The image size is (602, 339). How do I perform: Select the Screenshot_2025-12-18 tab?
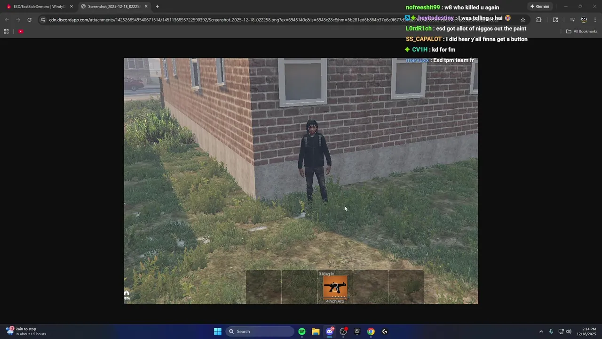[x=114, y=7]
